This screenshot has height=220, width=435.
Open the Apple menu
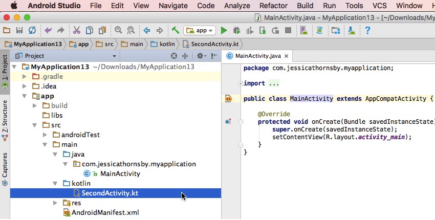14,5
